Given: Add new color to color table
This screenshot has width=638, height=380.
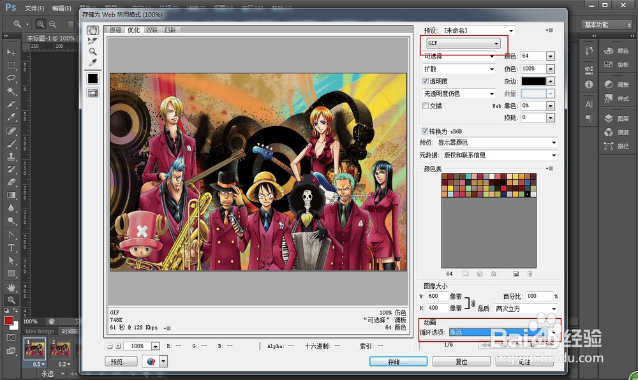Looking at the screenshot, I should click(516, 274).
